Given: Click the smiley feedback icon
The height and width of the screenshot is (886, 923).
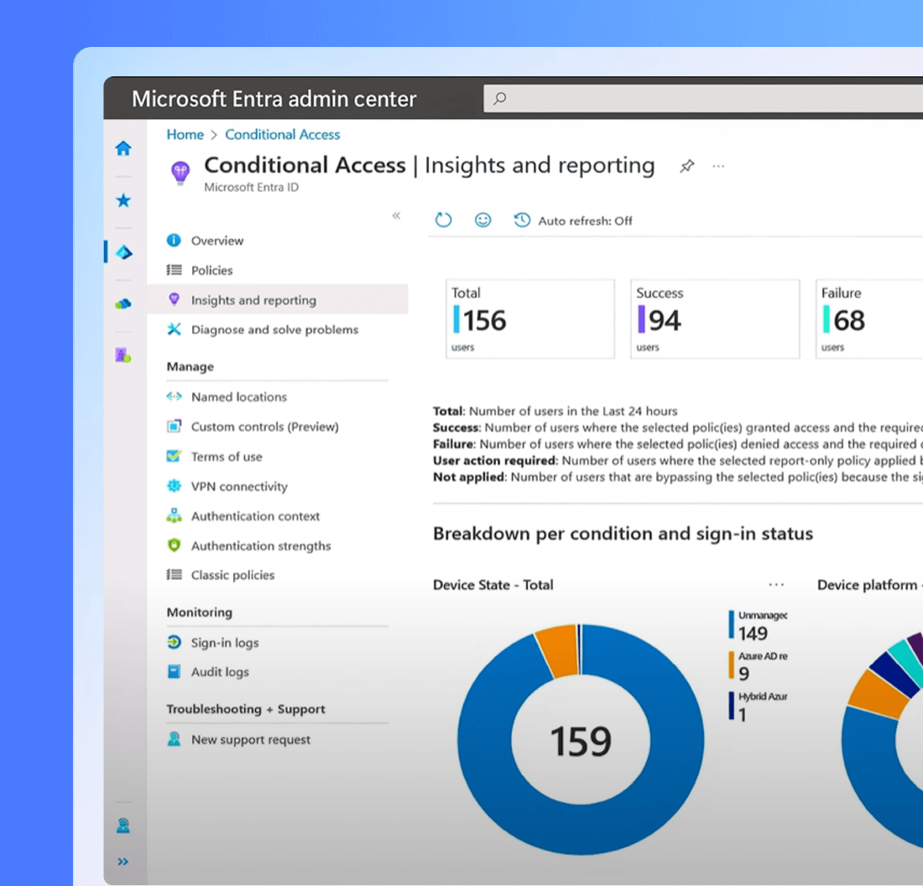Looking at the screenshot, I should coord(482,220).
